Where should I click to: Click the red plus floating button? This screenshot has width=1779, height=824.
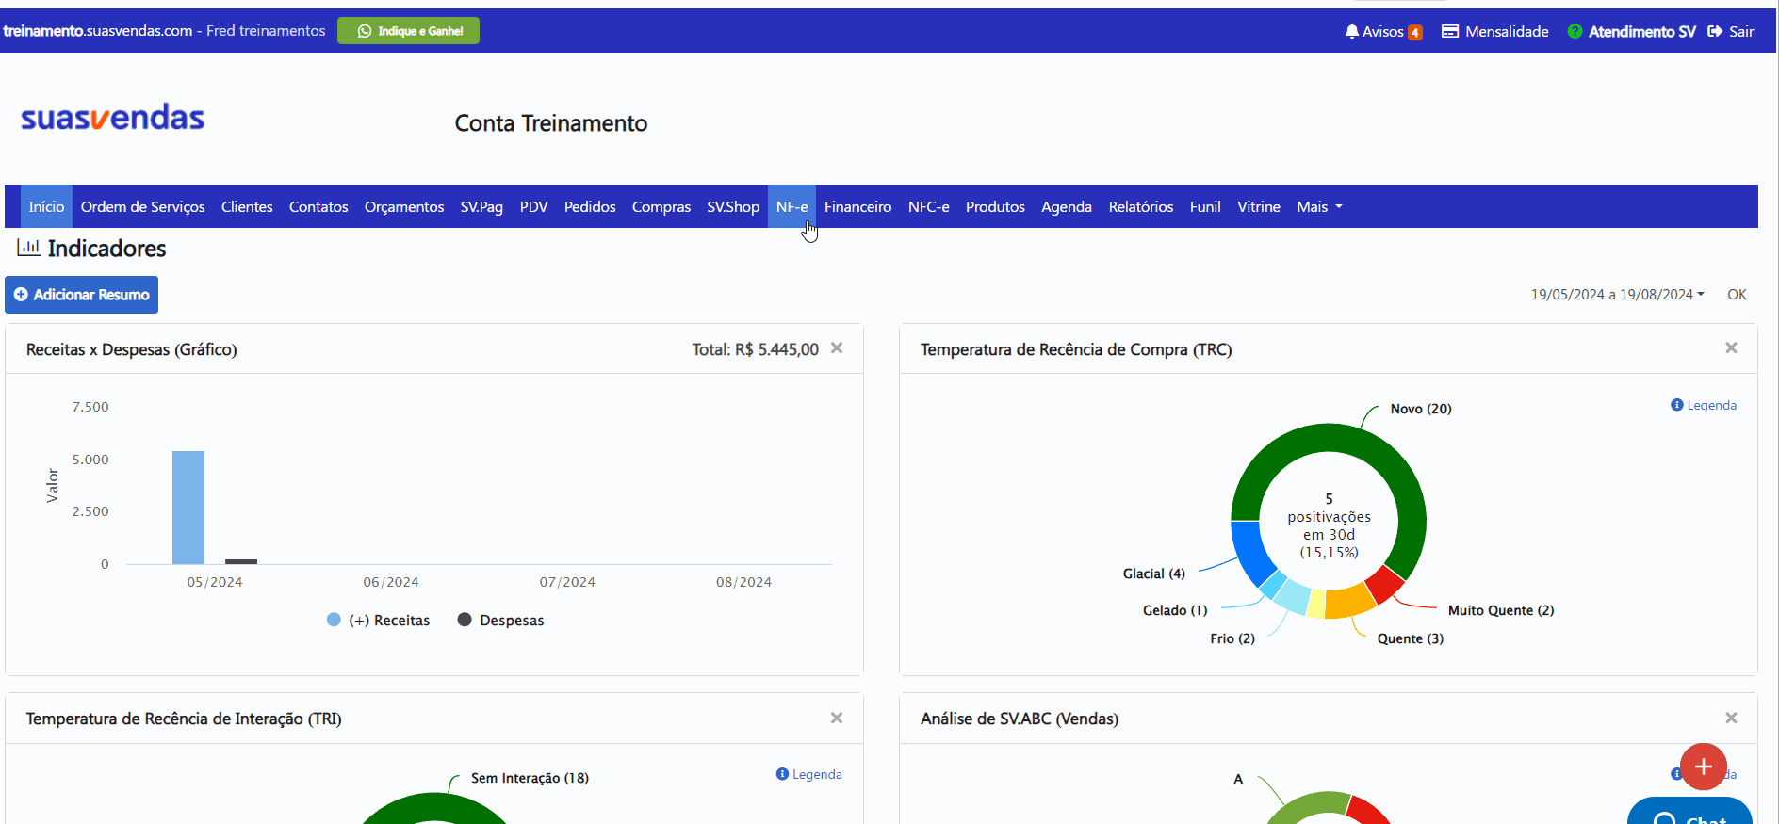1704,767
